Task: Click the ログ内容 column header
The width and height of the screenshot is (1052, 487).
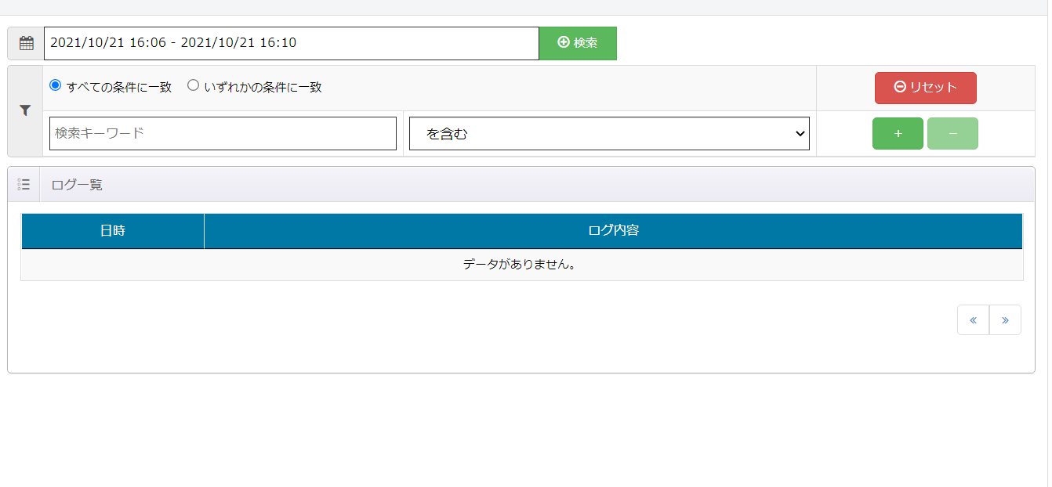Action: pos(614,231)
